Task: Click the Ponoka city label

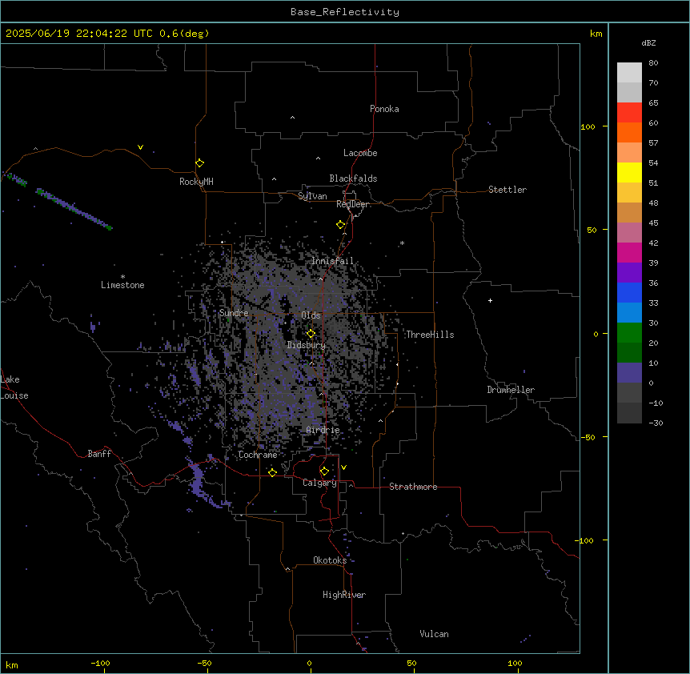Action: [x=384, y=109]
